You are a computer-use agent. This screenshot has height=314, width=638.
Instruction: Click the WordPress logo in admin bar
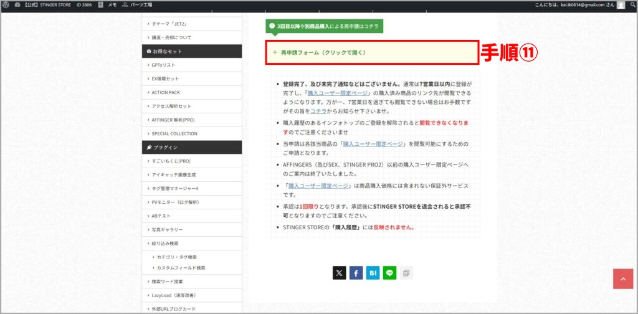(6, 5)
